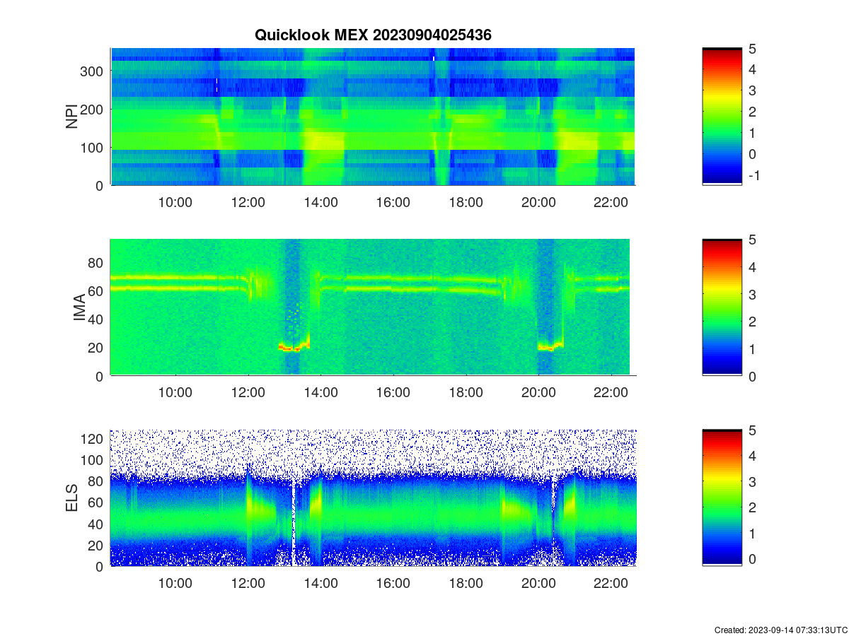Click the 12:00 tick under the IMA plot
The width and height of the screenshot is (849, 636).
coord(248,393)
